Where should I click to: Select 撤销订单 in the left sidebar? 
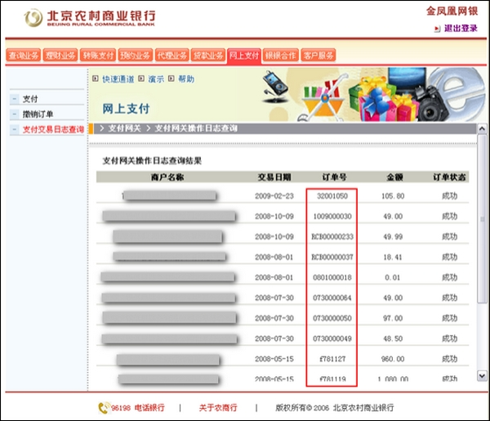(38, 114)
